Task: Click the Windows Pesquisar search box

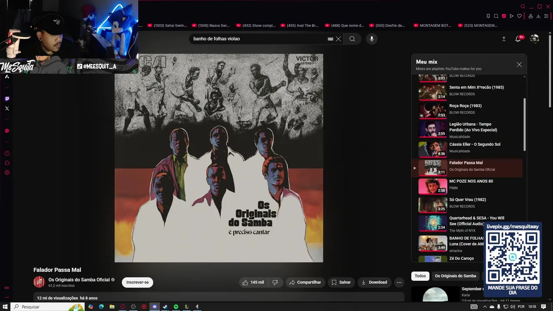Action: 48,307
